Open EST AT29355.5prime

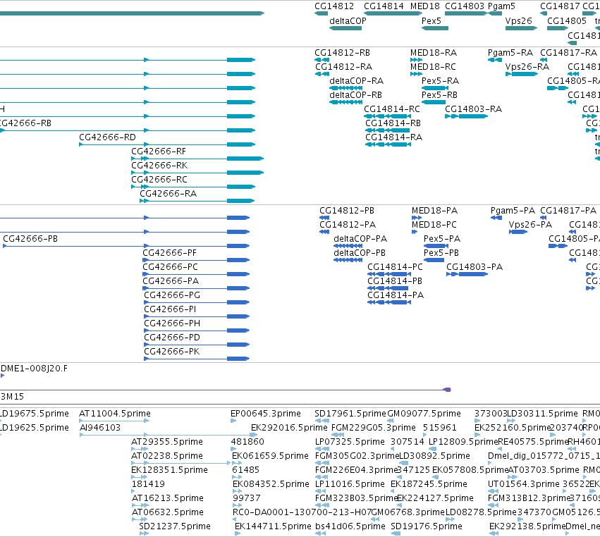coord(167,442)
